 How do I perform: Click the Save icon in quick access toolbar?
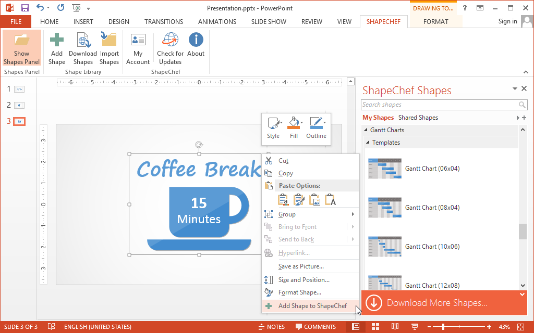25,8
